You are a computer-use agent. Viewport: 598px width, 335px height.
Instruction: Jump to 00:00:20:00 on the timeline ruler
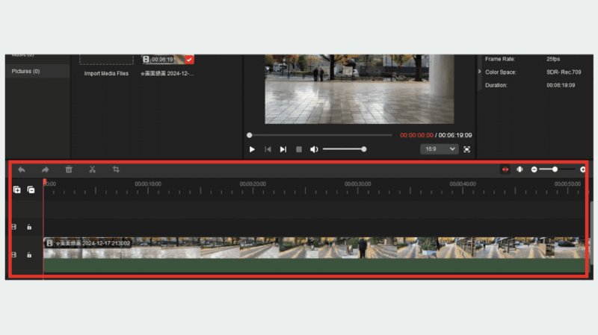[253, 184]
